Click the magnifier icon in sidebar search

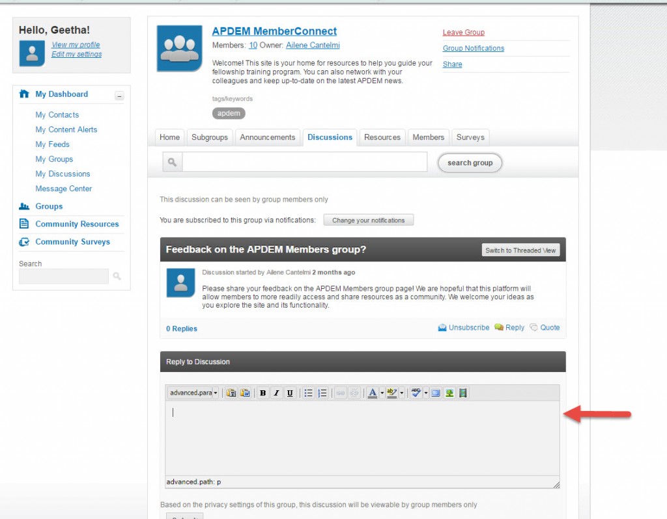pyautogui.click(x=117, y=276)
